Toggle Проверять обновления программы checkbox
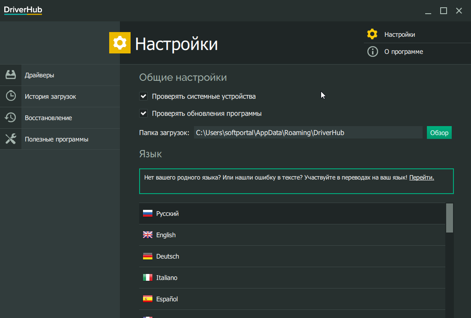Image resolution: width=471 pixels, height=318 pixels. tap(143, 113)
